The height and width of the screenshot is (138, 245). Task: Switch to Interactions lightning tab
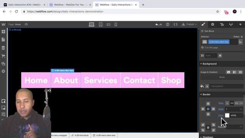pyautogui.click(x=240, y=25)
